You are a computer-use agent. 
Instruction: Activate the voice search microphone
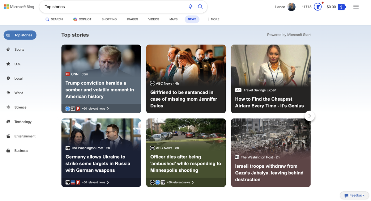click(x=191, y=6)
